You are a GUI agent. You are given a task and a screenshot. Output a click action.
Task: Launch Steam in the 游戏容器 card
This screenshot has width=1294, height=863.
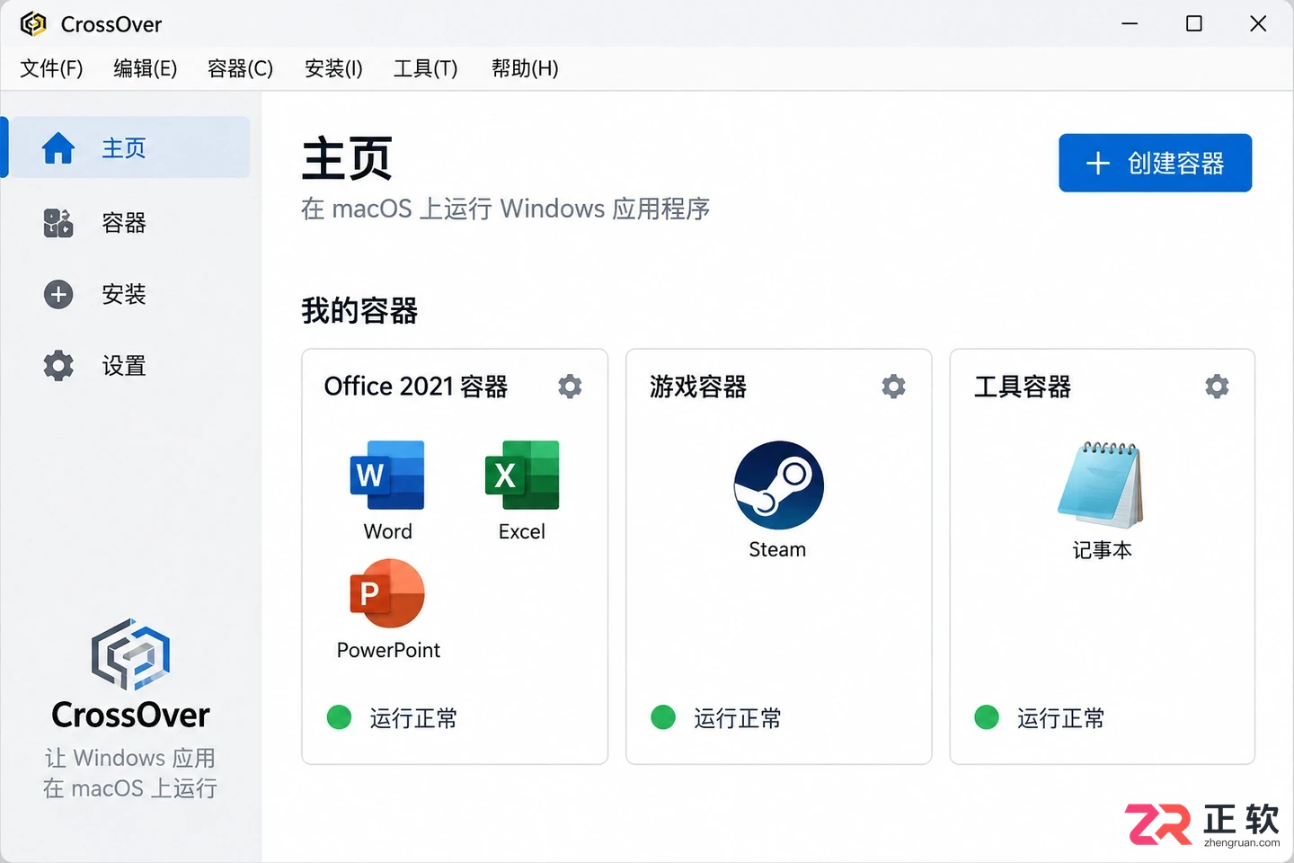click(778, 485)
